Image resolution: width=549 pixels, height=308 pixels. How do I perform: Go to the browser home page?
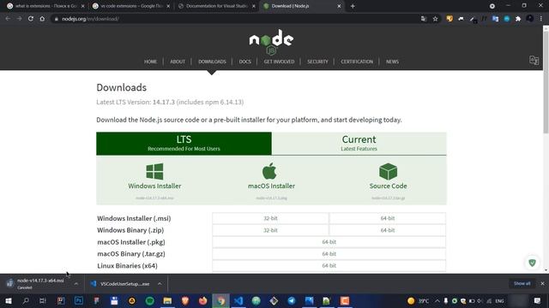click(x=42, y=19)
